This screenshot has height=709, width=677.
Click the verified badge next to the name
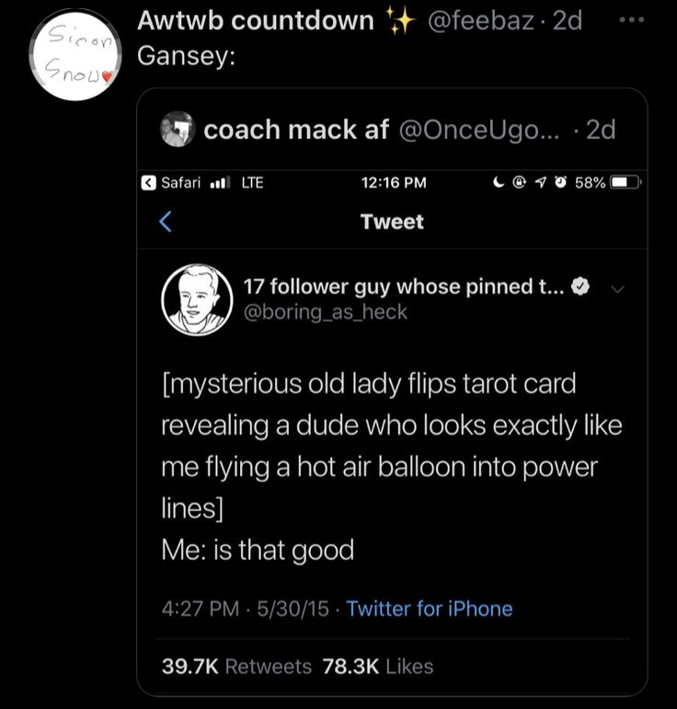pyautogui.click(x=580, y=287)
